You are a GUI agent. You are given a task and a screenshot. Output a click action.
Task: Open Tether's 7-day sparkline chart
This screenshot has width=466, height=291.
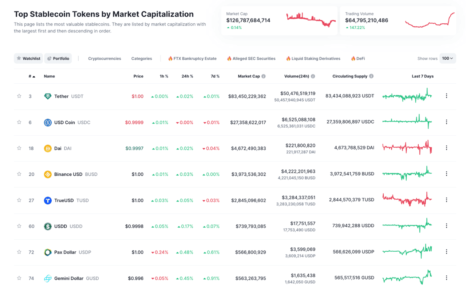407,96
